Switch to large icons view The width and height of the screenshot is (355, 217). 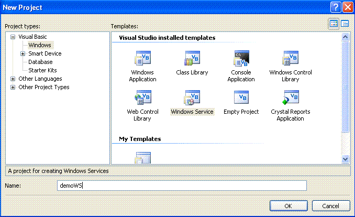point(334,24)
